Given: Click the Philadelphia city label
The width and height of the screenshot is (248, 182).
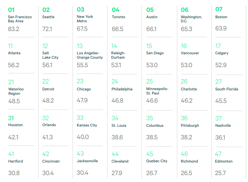Looking at the screenshot, I should 122,89.
